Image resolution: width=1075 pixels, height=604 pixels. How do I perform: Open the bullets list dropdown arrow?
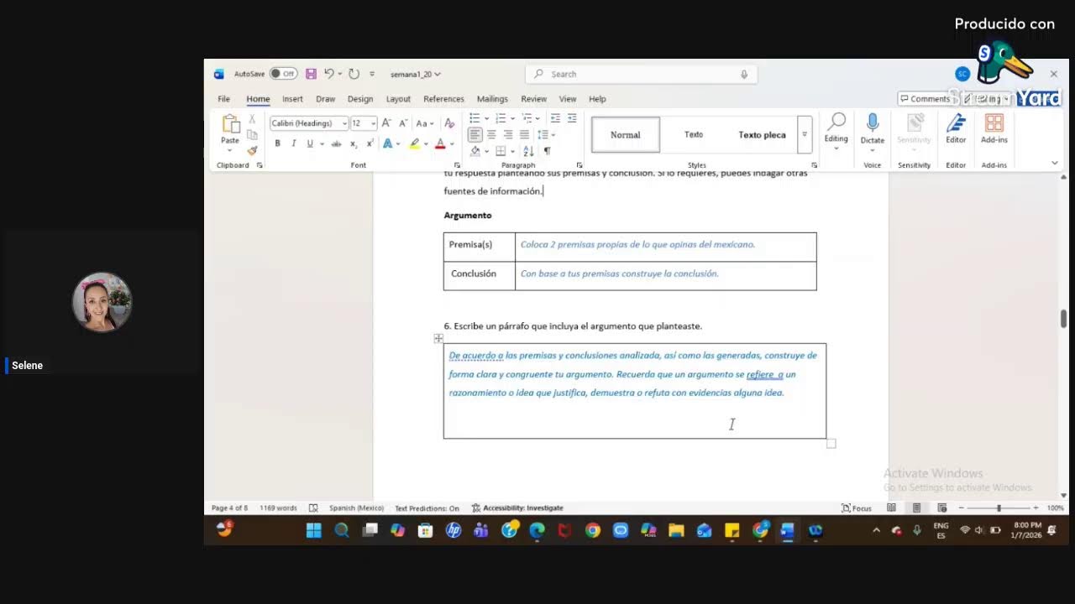coord(486,118)
